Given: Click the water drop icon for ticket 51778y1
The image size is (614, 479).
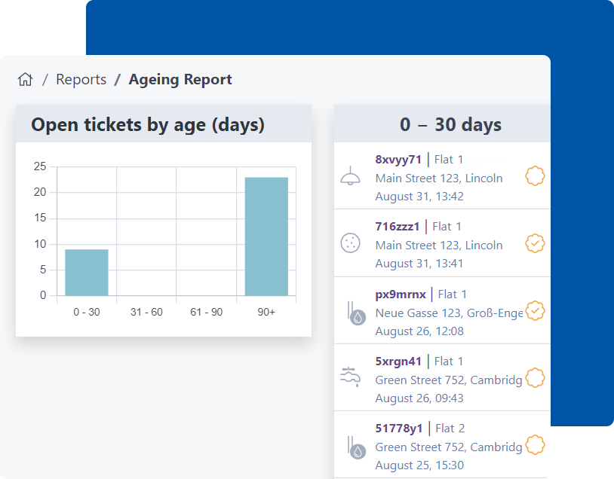Looking at the screenshot, I should [x=355, y=445].
